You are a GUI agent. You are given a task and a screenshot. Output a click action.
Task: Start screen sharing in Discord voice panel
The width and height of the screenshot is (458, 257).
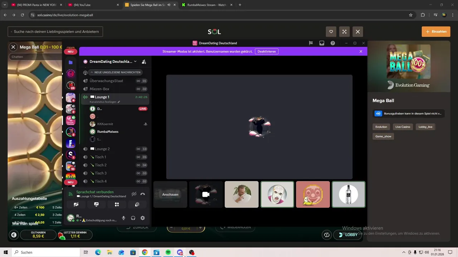click(96, 205)
